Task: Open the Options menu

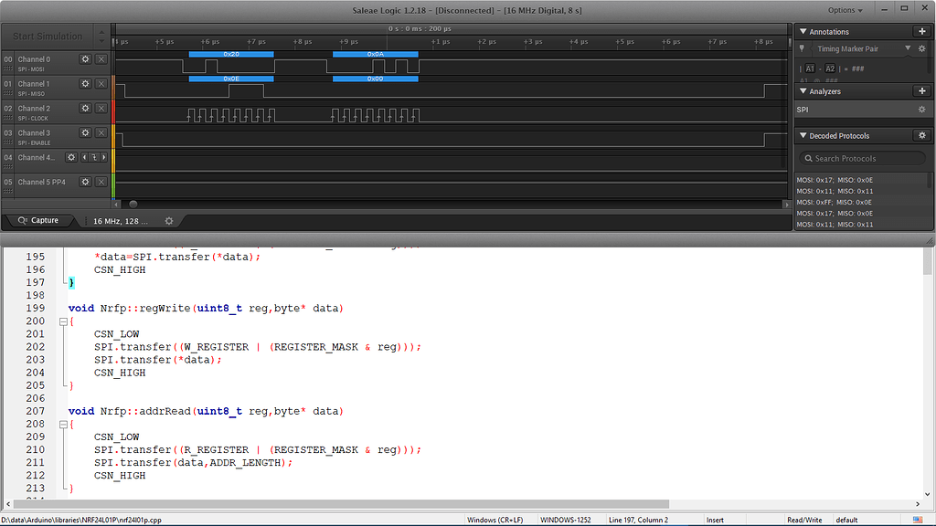Action: 843,9
